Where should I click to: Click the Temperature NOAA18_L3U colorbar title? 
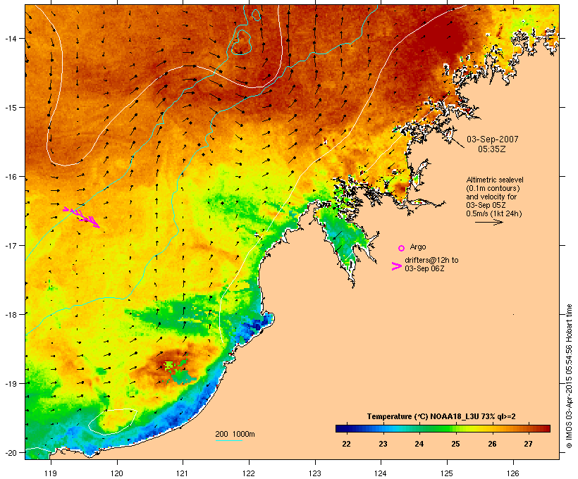[x=441, y=416]
